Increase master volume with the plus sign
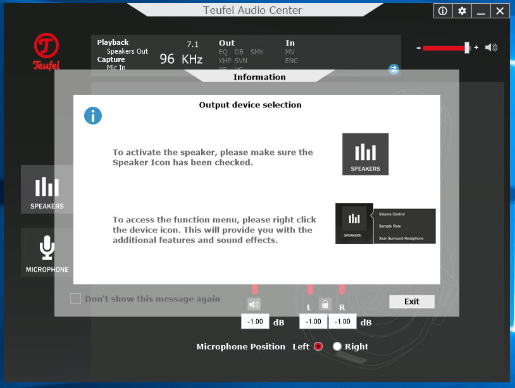Screen dimensions: 515x388 476,47
